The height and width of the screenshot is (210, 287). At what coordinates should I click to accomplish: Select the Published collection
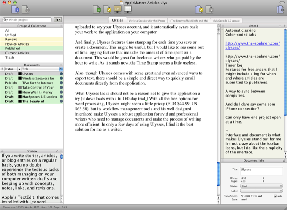coord(13,48)
